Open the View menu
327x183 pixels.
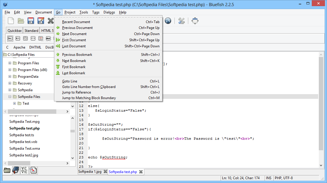(x=28, y=12)
